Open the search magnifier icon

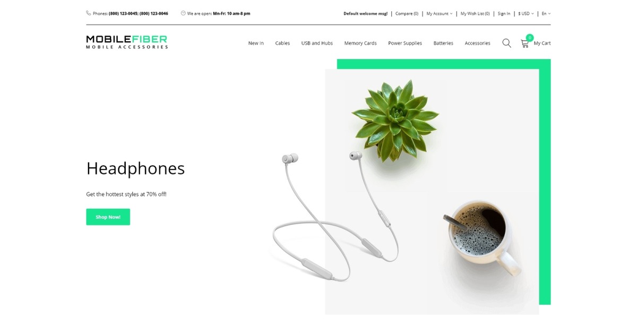[x=506, y=43]
